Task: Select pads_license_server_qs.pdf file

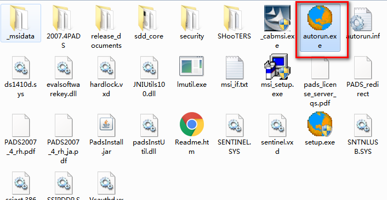Action: click(x=320, y=81)
